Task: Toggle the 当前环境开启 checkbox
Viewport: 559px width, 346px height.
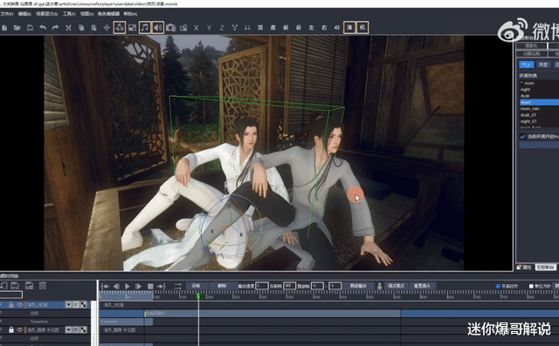Action: (523, 137)
